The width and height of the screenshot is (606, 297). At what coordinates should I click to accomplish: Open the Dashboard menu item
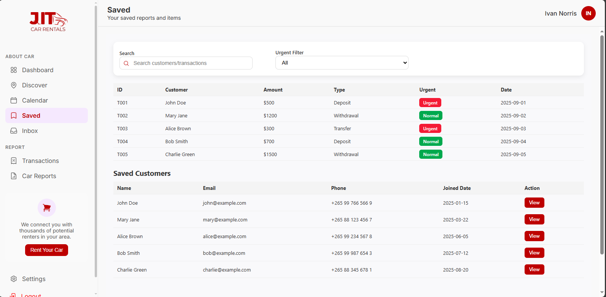[x=46, y=70]
